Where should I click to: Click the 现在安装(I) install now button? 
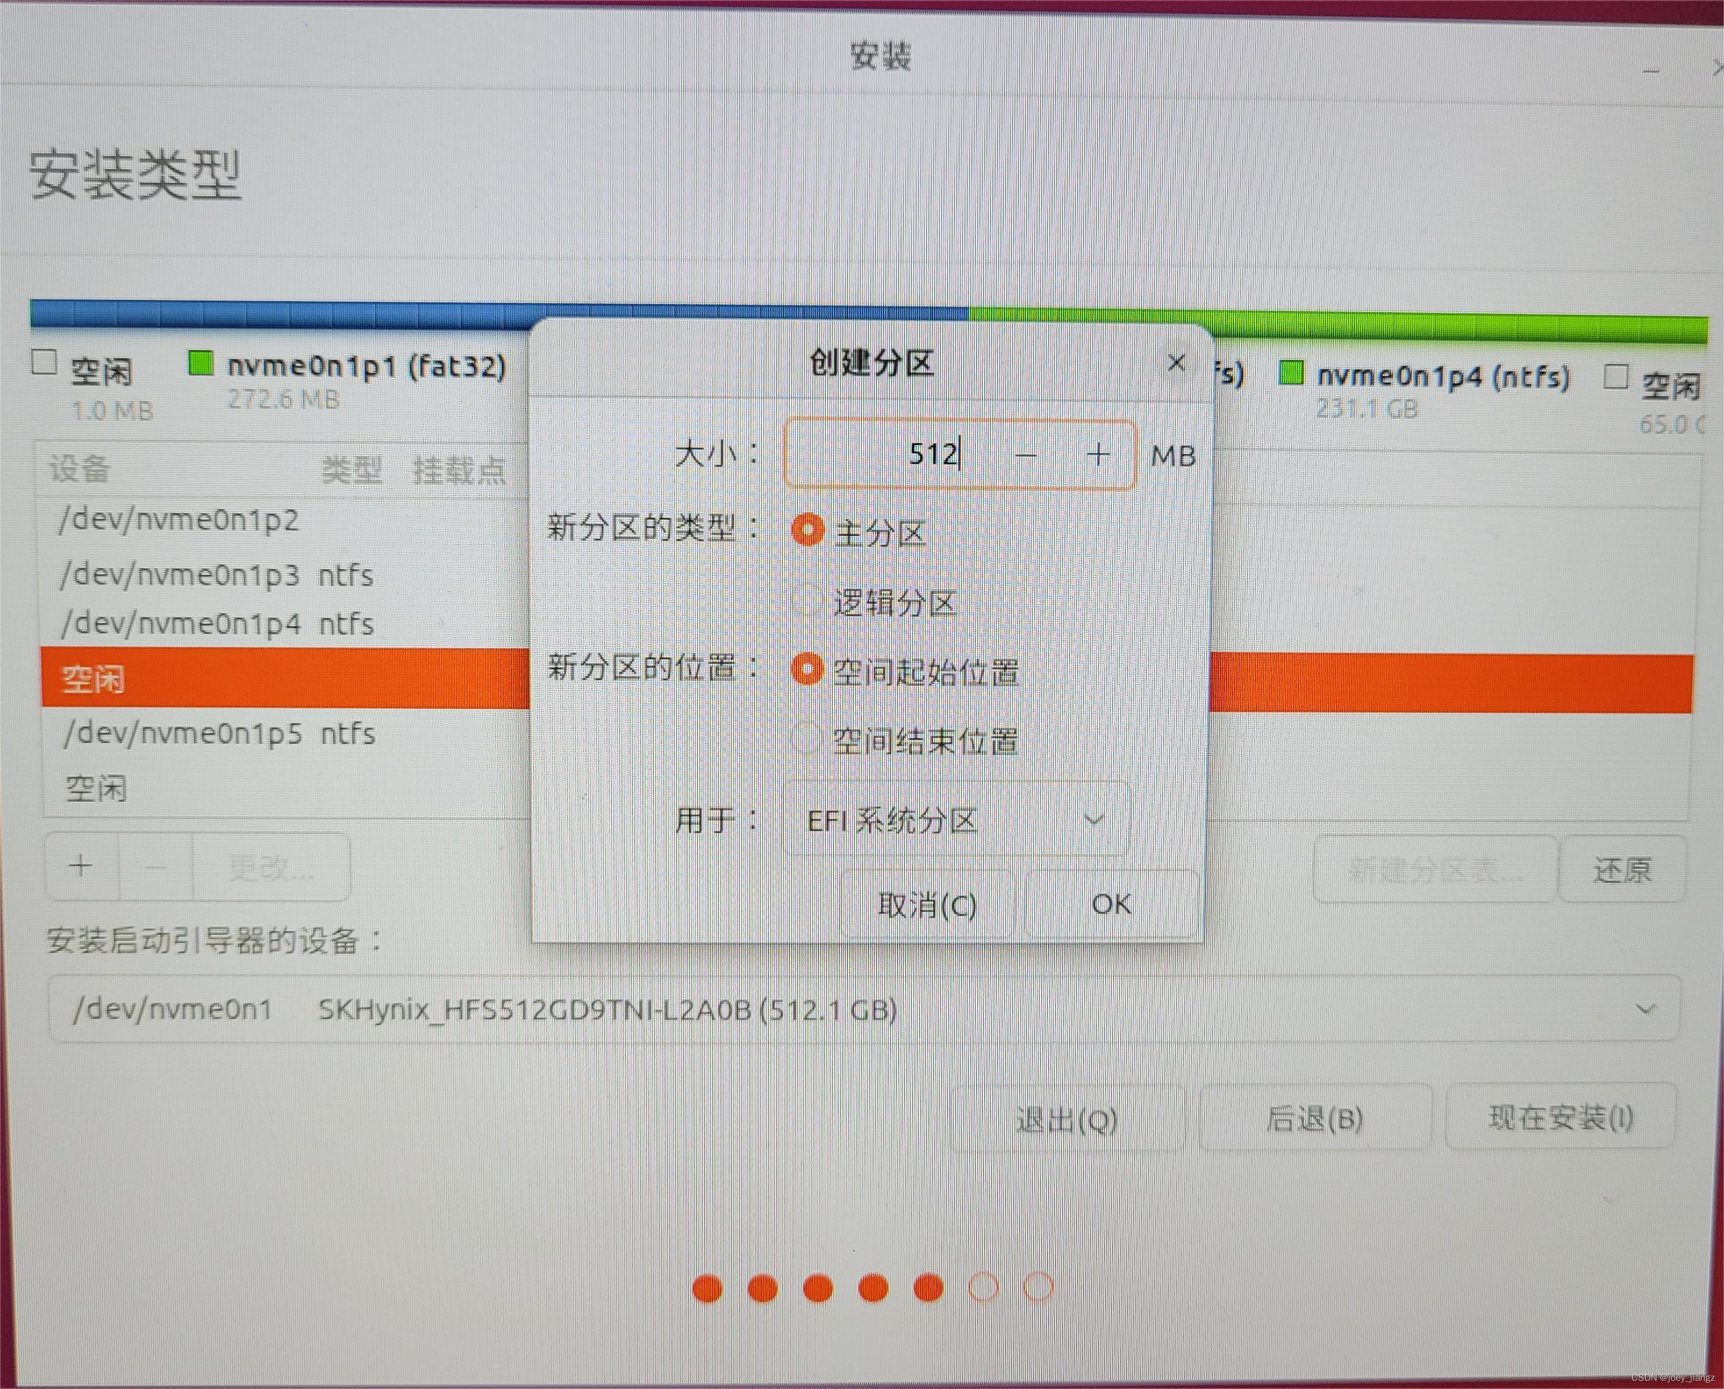1560,1117
